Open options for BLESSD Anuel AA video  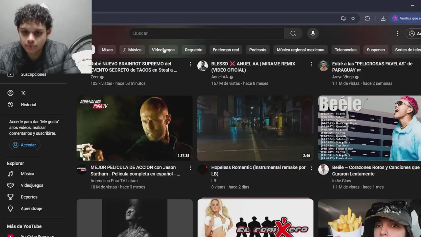(311, 64)
